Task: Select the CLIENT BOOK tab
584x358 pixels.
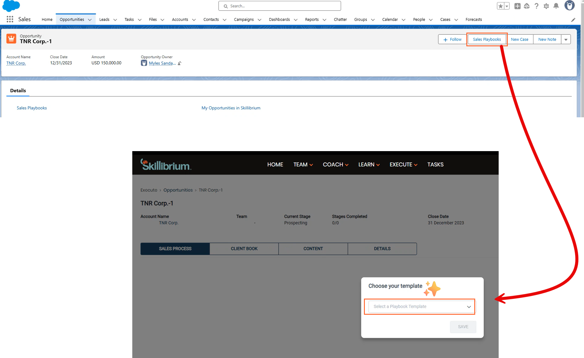Action: click(x=244, y=249)
